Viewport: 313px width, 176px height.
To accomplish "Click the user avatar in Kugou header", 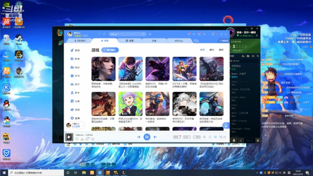I will (x=70, y=34).
